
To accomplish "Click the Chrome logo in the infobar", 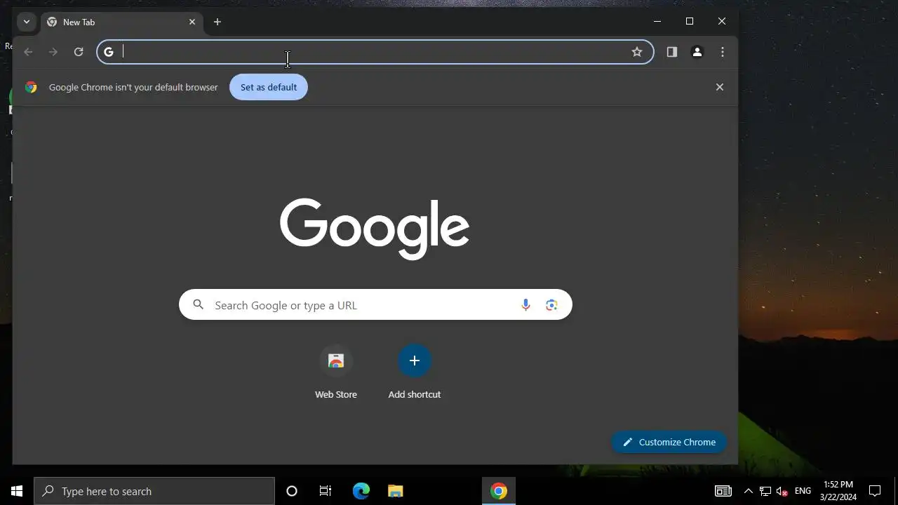I will (31, 87).
